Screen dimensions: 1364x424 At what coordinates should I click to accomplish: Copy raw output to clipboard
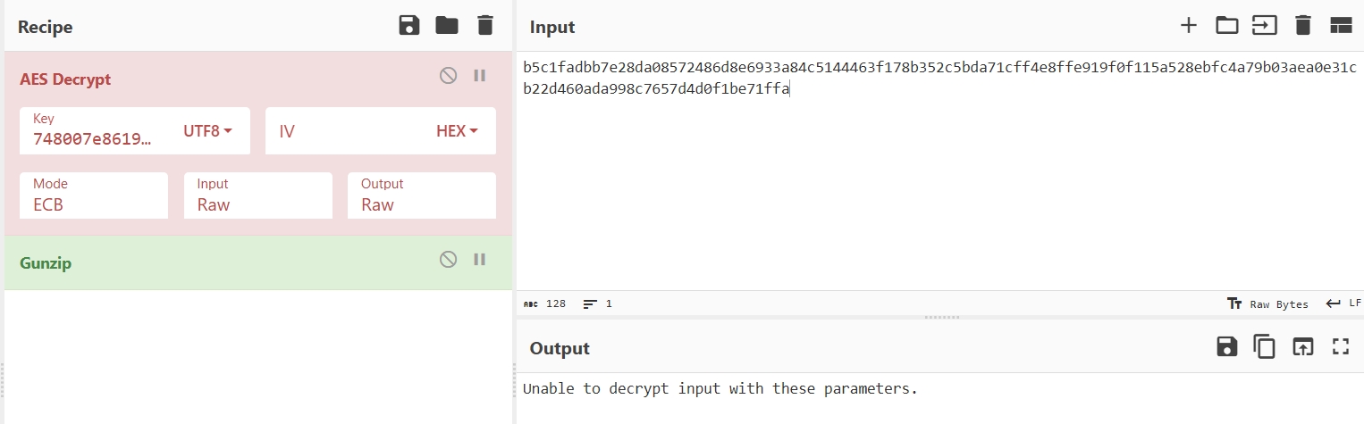click(x=1264, y=346)
